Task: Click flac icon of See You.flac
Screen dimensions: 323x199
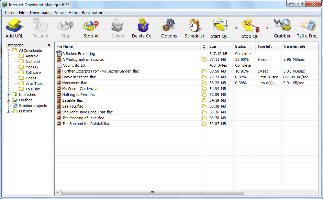Action: coord(59,106)
